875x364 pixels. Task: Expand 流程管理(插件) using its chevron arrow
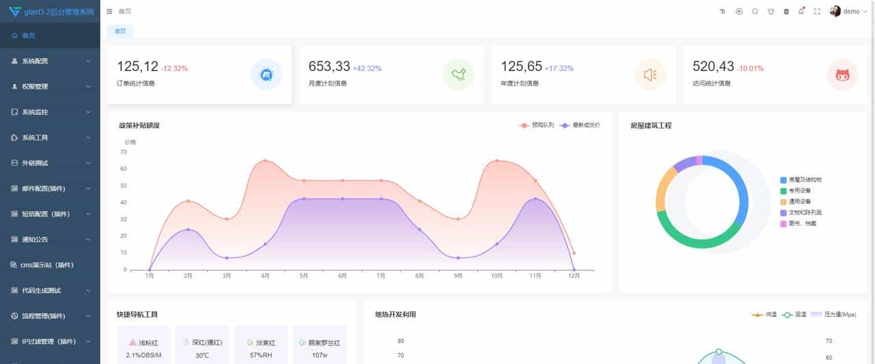pyautogui.click(x=88, y=316)
